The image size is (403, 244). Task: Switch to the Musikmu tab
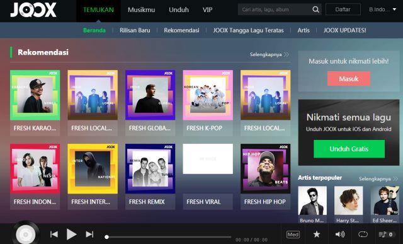(x=141, y=10)
